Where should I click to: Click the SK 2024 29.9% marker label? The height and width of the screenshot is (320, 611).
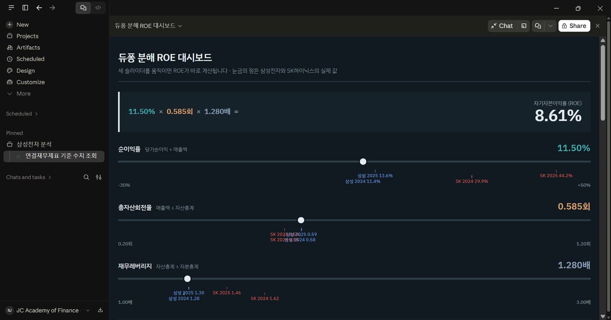click(472, 181)
